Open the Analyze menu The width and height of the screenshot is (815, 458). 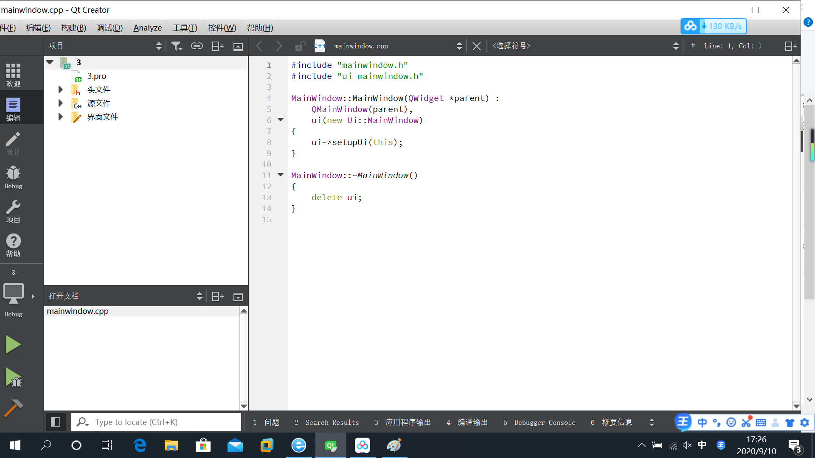click(x=147, y=28)
